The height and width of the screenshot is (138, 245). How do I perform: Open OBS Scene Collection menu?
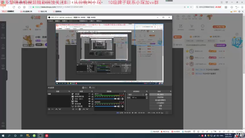pyautogui.click(x=83, y=21)
